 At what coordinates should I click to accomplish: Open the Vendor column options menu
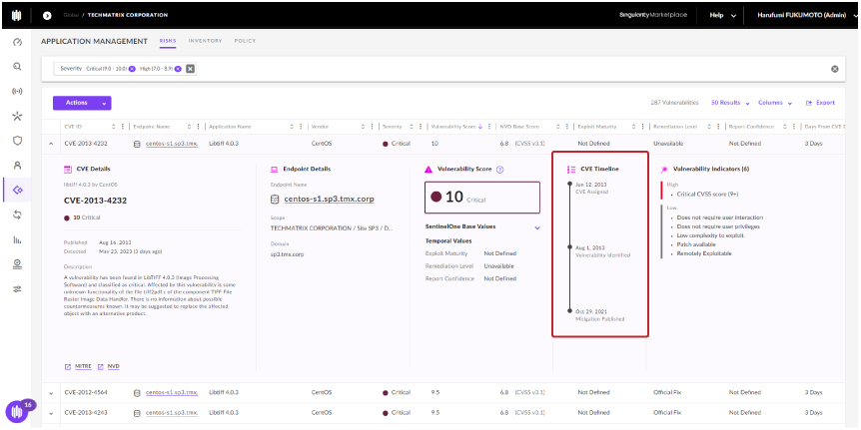(x=373, y=127)
